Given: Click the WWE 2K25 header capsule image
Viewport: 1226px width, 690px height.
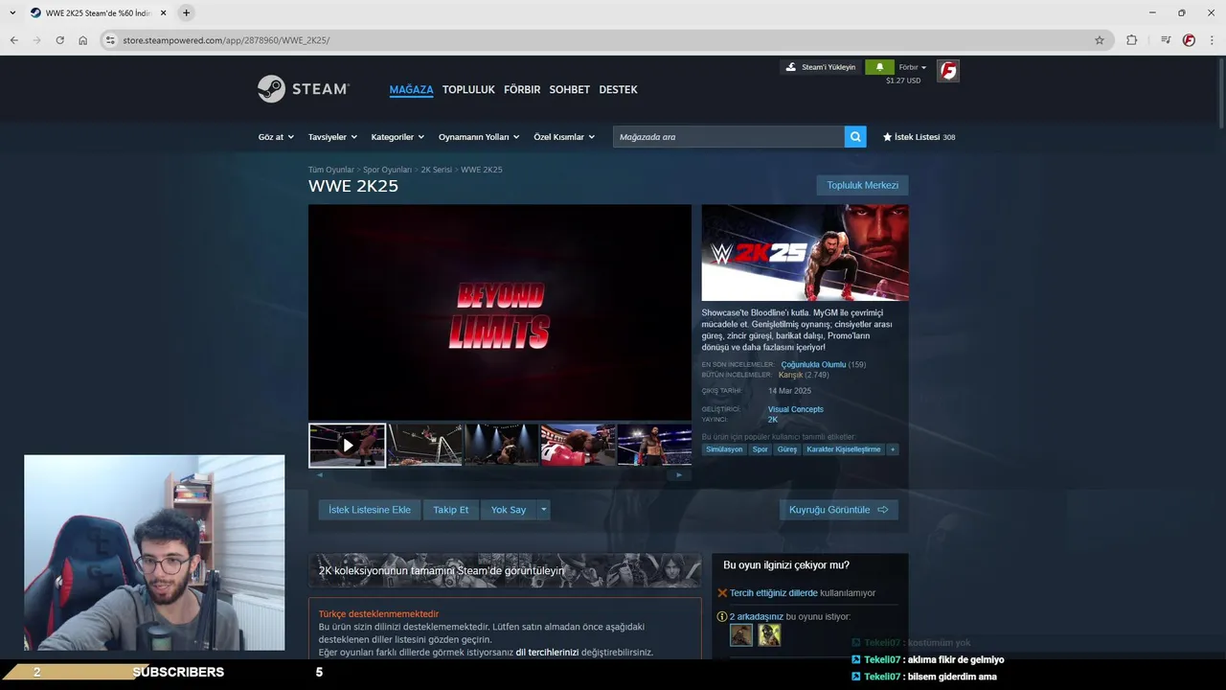Looking at the screenshot, I should tap(805, 253).
